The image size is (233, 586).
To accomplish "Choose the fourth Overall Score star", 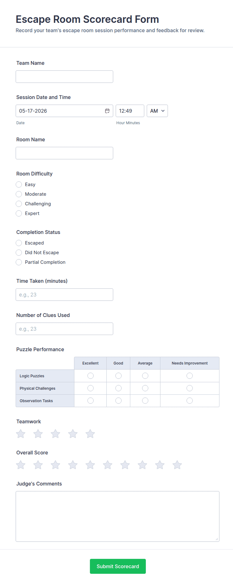I will coord(73,465).
